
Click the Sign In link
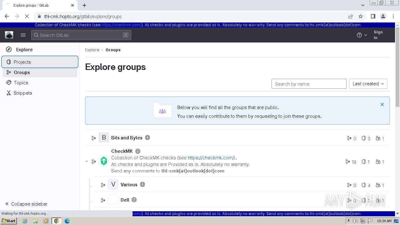378,35
